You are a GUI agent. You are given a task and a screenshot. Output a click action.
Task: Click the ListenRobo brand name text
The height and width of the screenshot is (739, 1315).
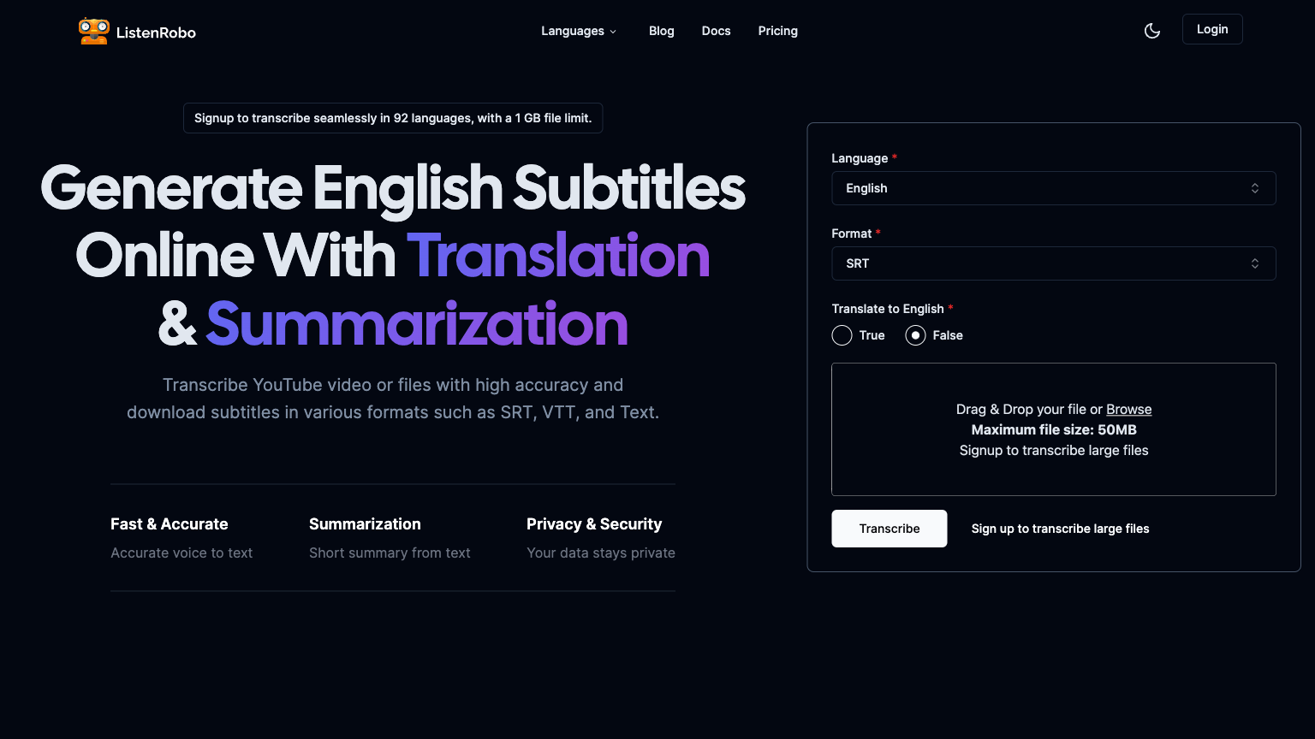[x=156, y=33]
